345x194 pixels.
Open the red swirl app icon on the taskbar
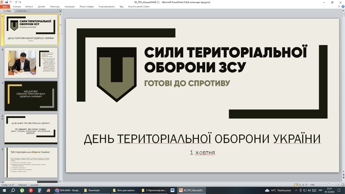(x=49, y=190)
